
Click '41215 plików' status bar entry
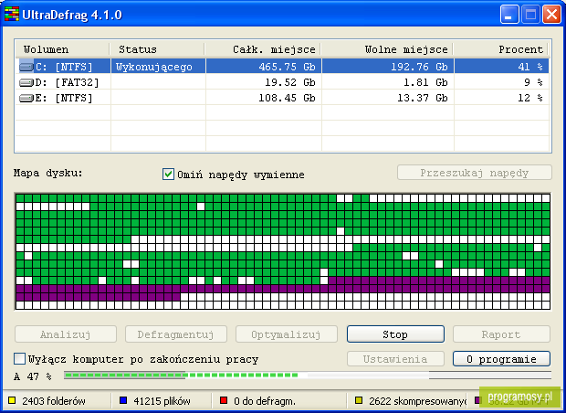[162, 401]
